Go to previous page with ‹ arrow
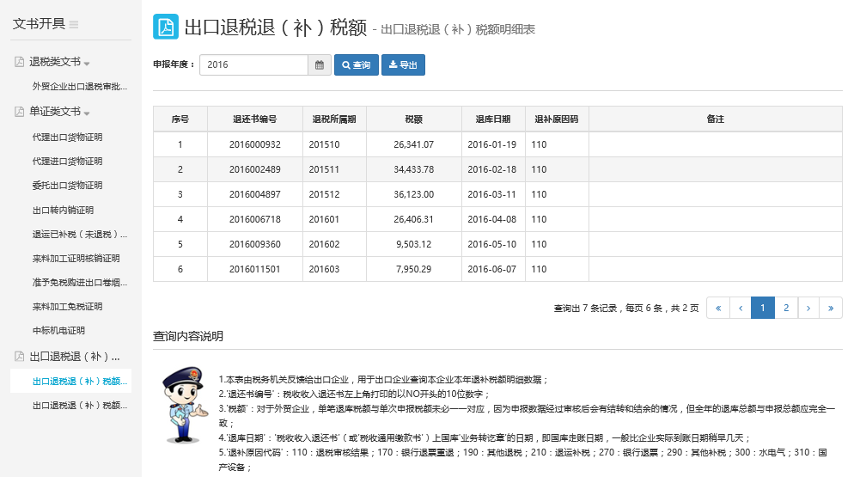This screenshot has width=860, height=477. tap(740, 308)
